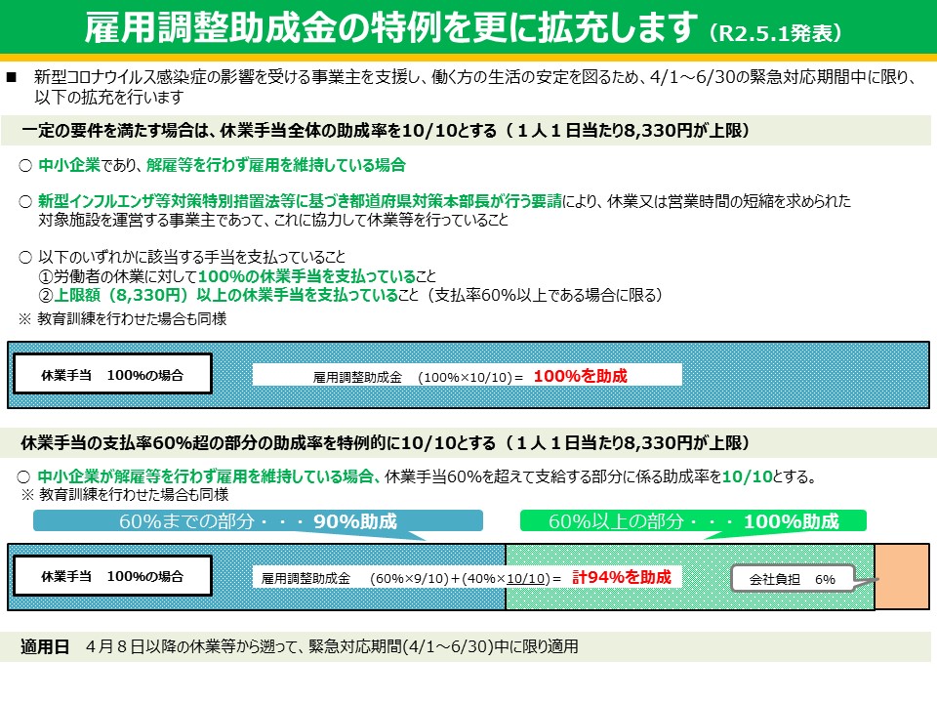The image size is (937, 703).
Task: Click the lower 休業手当 100%の場合 box
Action: pos(112,577)
